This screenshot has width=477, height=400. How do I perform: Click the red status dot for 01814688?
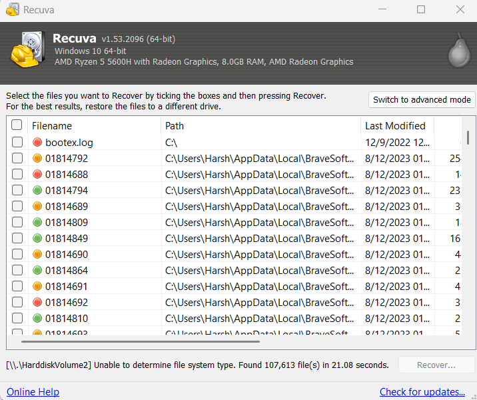(37, 175)
